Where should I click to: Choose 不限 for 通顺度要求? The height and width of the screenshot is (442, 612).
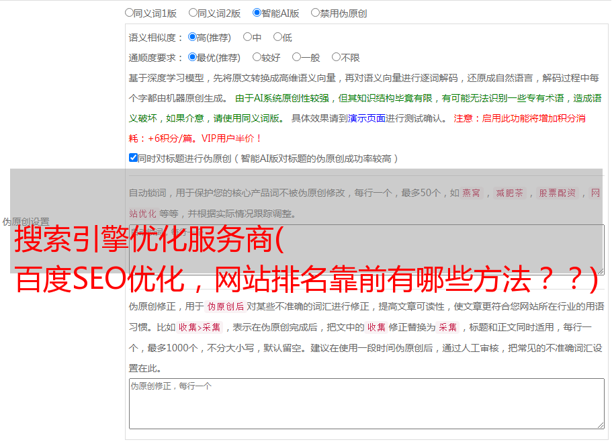pos(336,57)
